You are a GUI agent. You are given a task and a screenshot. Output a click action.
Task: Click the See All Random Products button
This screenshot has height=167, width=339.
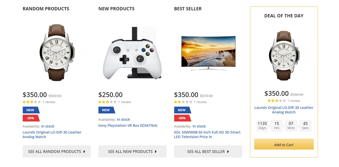pyautogui.click(x=57, y=151)
